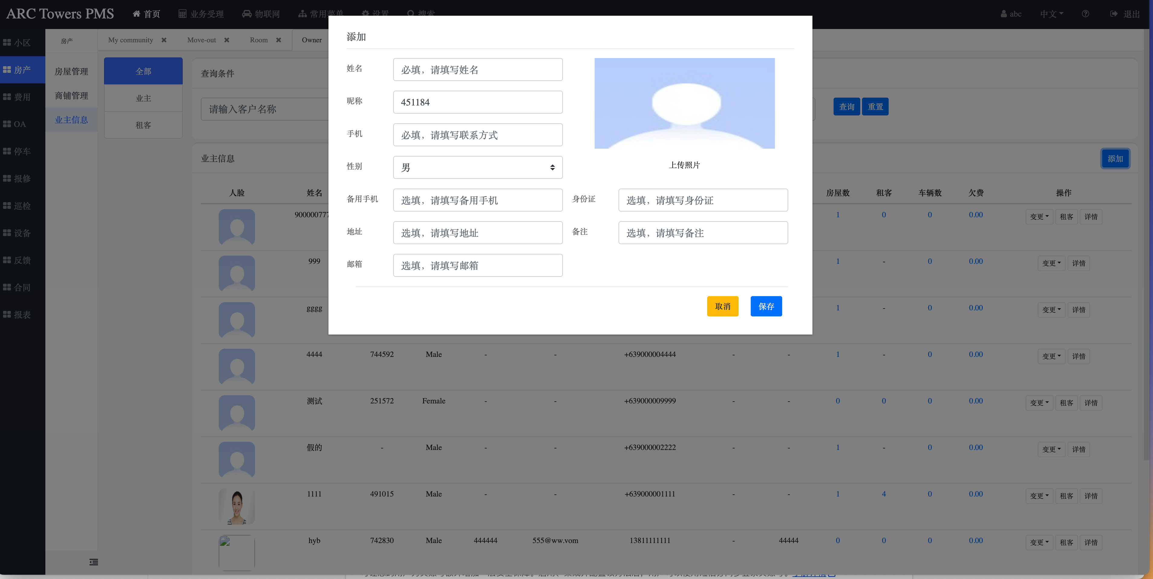Click the logout icon at top right
The height and width of the screenshot is (579, 1153).
pos(1114,14)
